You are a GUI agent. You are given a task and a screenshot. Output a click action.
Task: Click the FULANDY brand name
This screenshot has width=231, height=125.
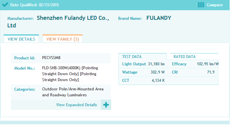pos(159,18)
